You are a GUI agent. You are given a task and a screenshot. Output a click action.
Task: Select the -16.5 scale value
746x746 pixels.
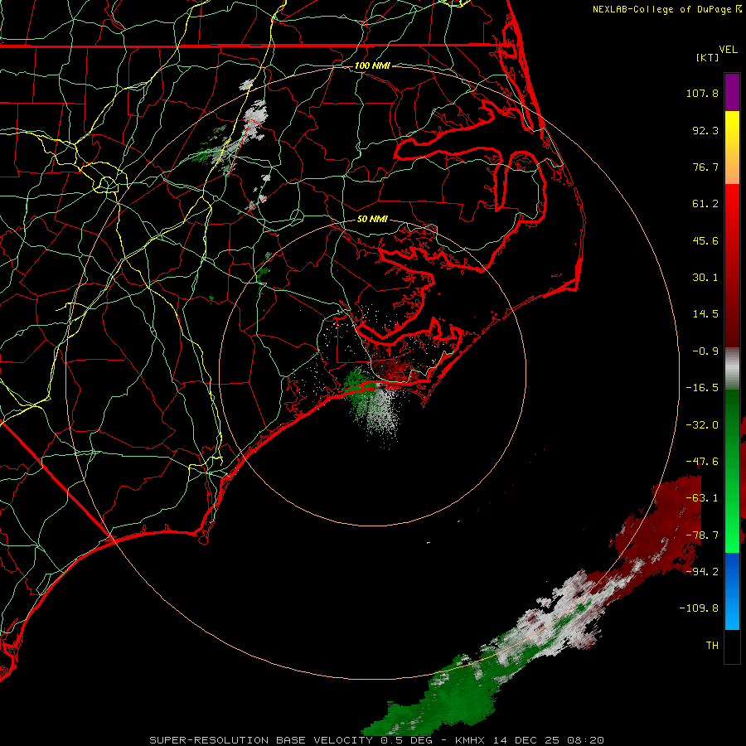702,388
